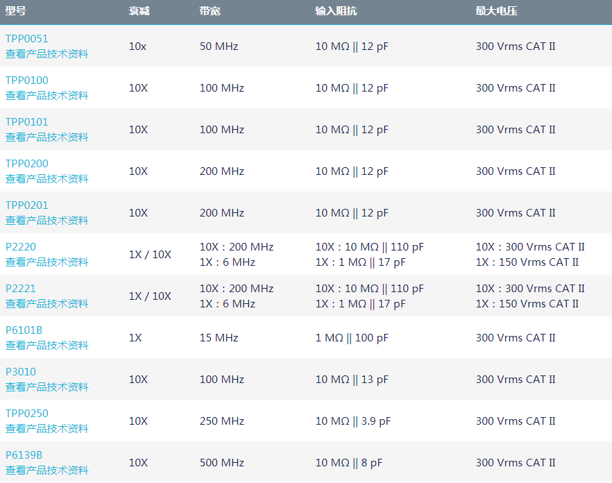Select the 250 MHz bandwidth cell
Viewport: 612px width, 483px height.
click(222, 421)
